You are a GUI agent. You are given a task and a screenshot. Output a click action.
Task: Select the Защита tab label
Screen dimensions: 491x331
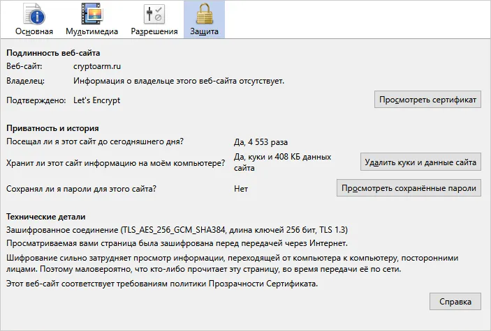pyautogui.click(x=204, y=31)
